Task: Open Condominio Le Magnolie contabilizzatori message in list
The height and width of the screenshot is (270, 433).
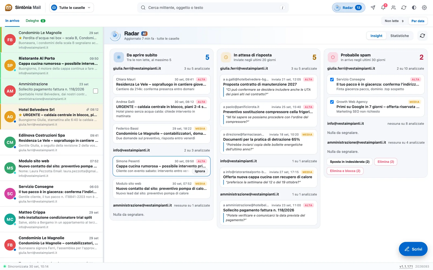Action: click(51, 245)
